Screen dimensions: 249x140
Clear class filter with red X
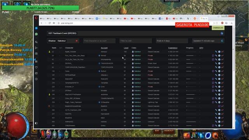coord(77,41)
